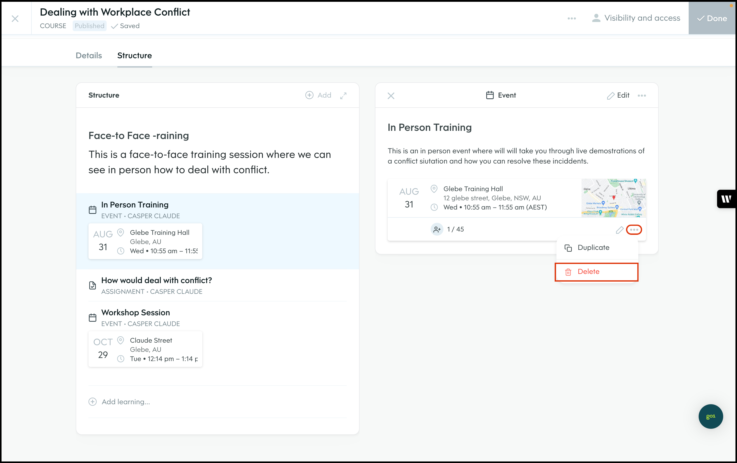737x463 pixels.
Task: Open the Glebe map thumbnail
Action: pyautogui.click(x=614, y=198)
